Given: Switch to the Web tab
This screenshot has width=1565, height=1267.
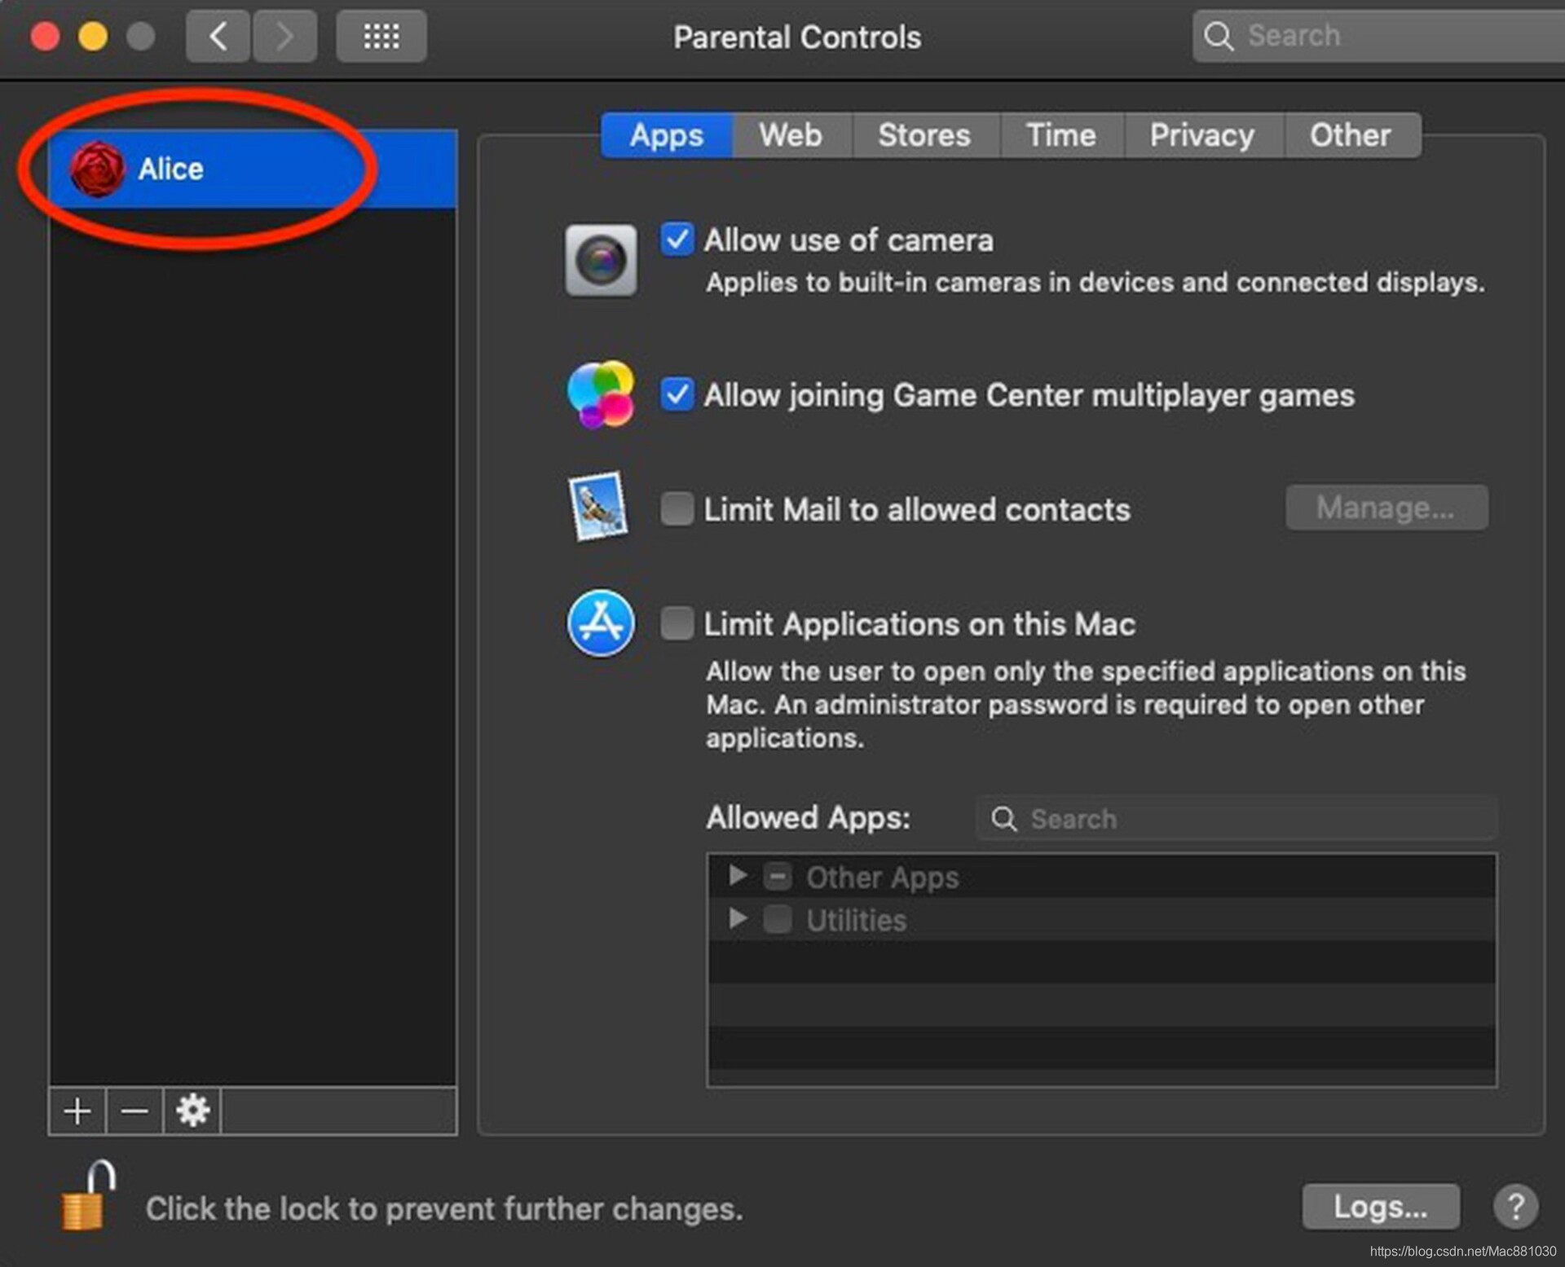Looking at the screenshot, I should click(790, 135).
